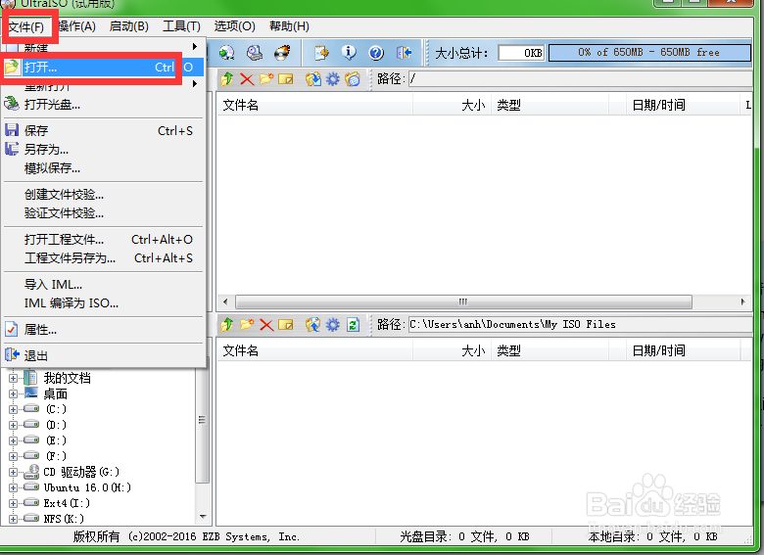The height and width of the screenshot is (555, 764).
Task: Select the (F:) drive in tree
Action: [x=56, y=456]
